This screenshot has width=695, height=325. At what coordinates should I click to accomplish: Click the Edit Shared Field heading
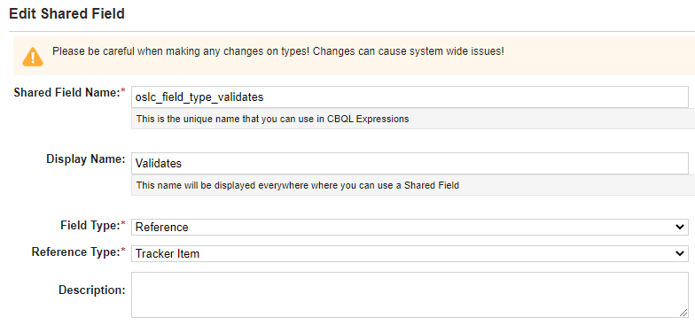coord(67,14)
